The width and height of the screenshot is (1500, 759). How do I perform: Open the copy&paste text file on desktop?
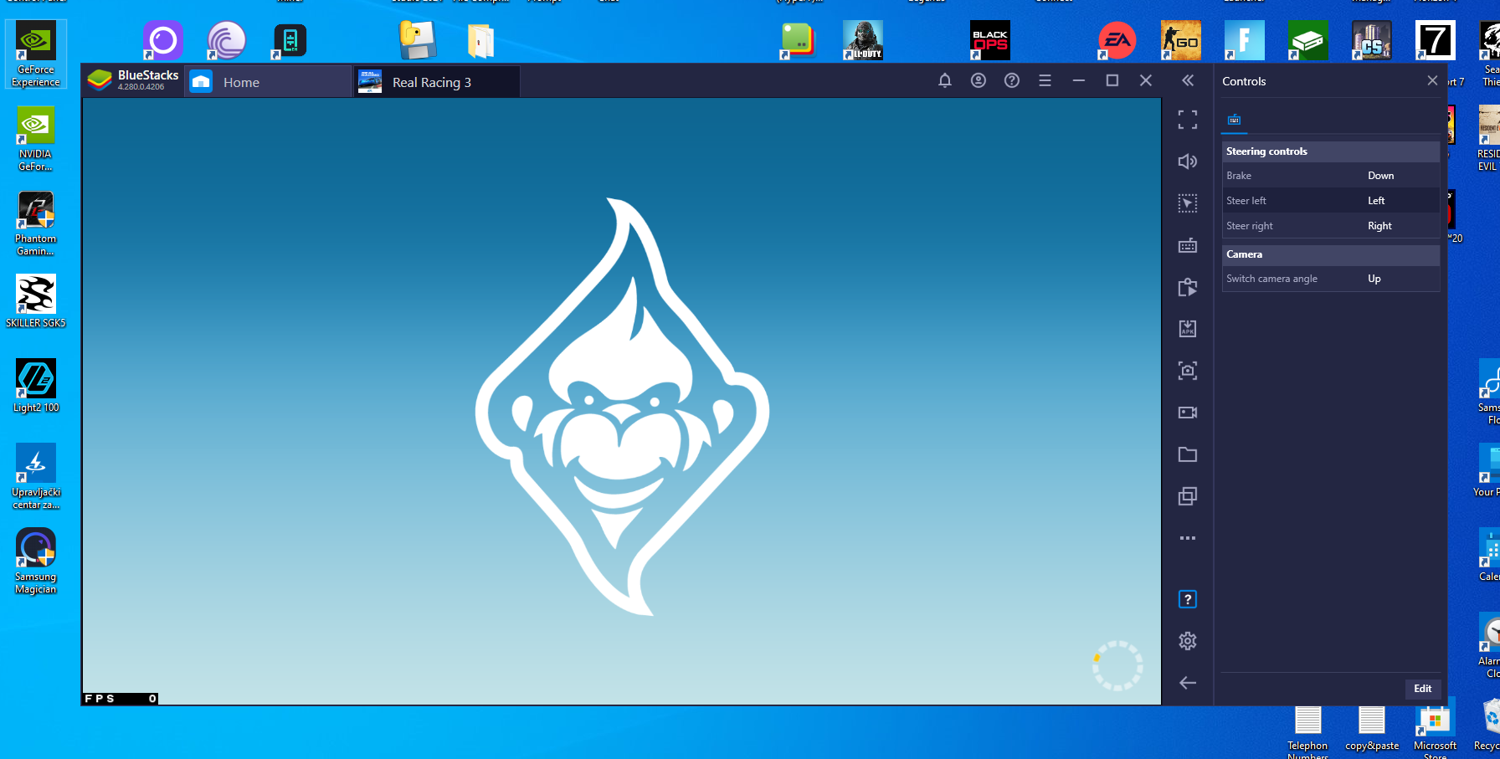[1372, 728]
